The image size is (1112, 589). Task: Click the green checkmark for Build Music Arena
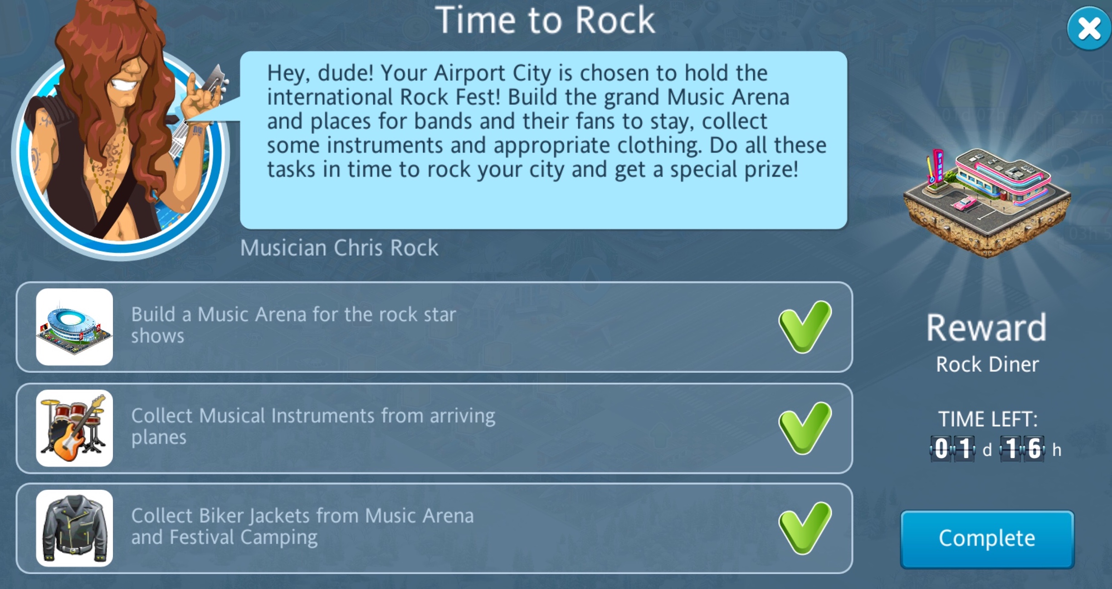pyautogui.click(x=805, y=327)
